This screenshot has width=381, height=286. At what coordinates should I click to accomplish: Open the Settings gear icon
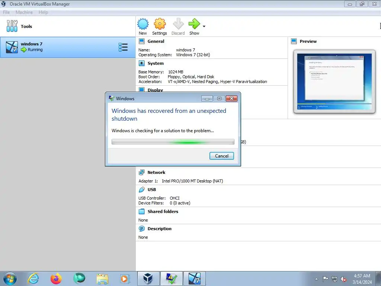tap(160, 24)
